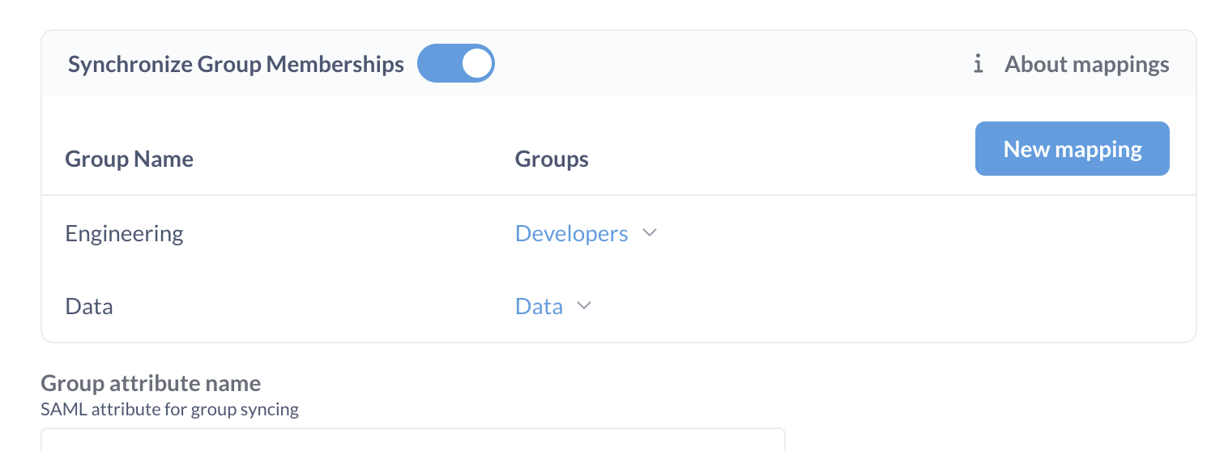
Task: Click the Synchronize Group Memberships label
Action: (236, 65)
